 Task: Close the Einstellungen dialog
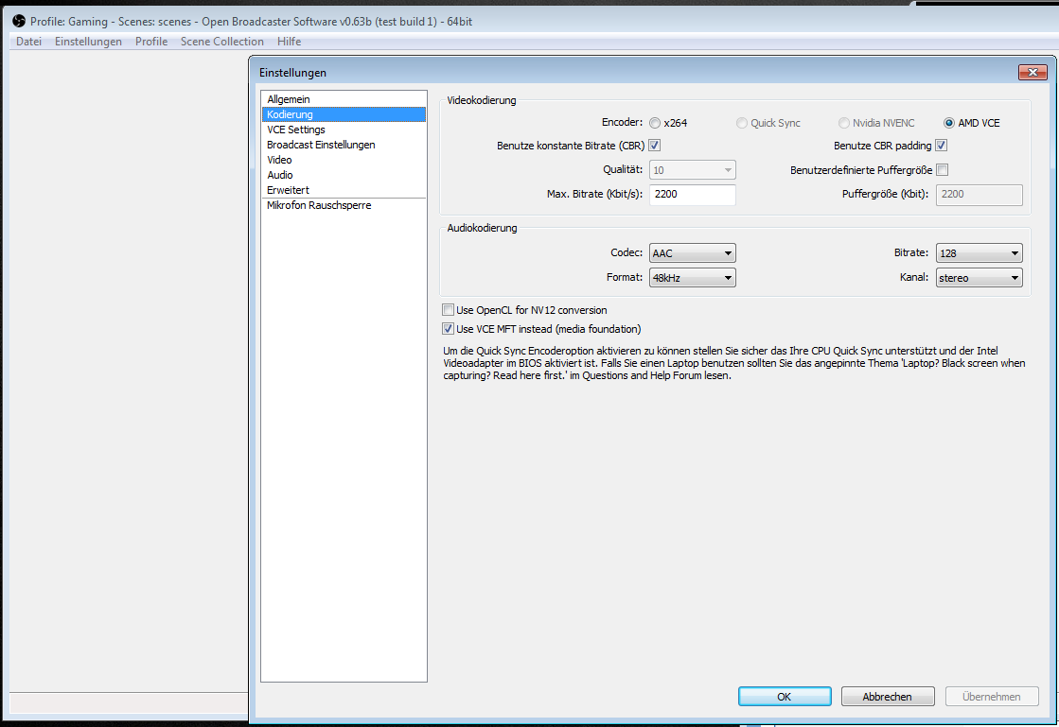pos(1032,72)
